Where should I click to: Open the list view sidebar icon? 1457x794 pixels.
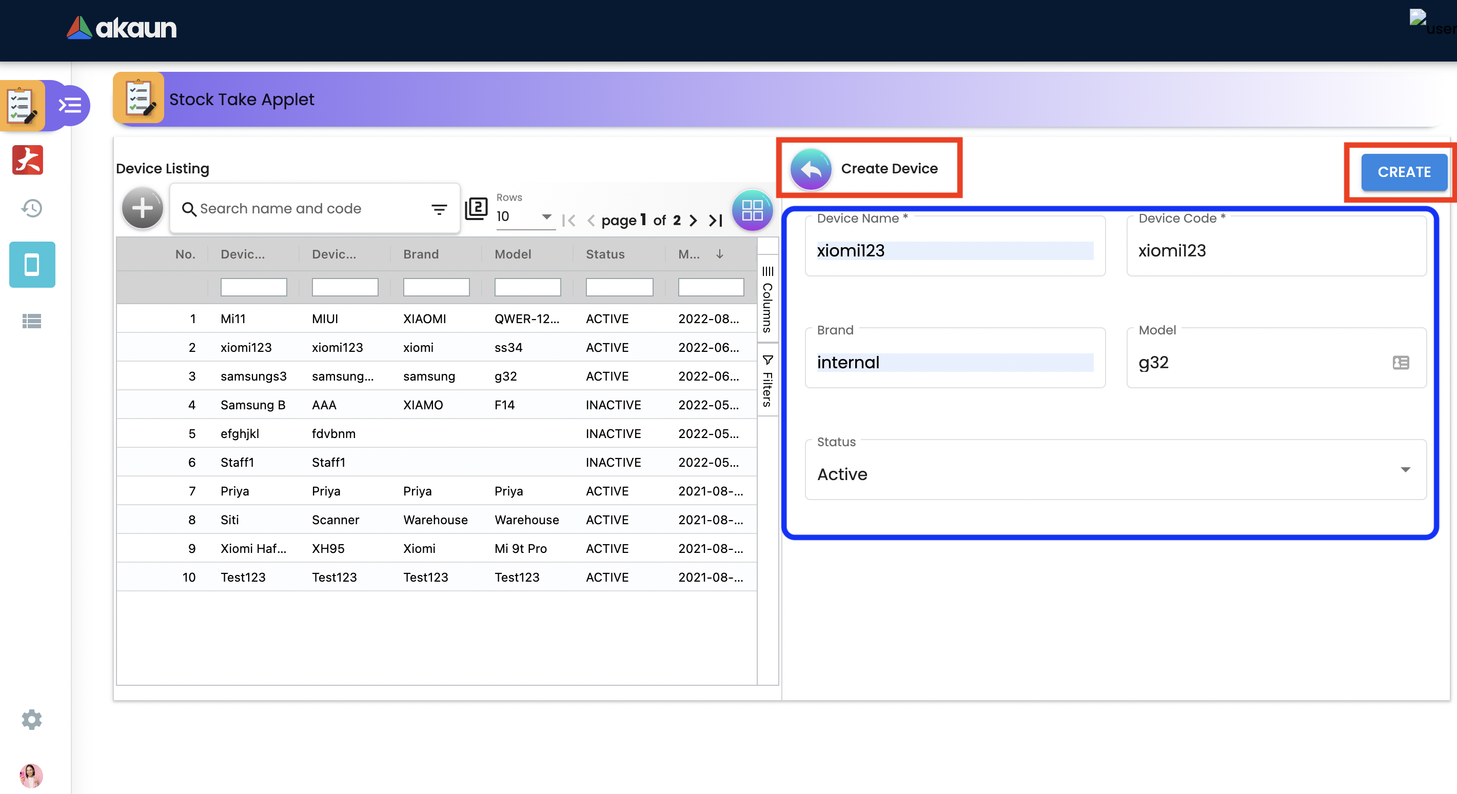[32, 321]
